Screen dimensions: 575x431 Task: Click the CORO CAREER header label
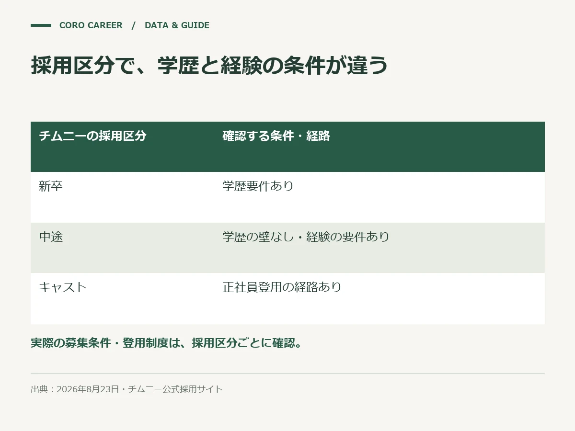(91, 25)
